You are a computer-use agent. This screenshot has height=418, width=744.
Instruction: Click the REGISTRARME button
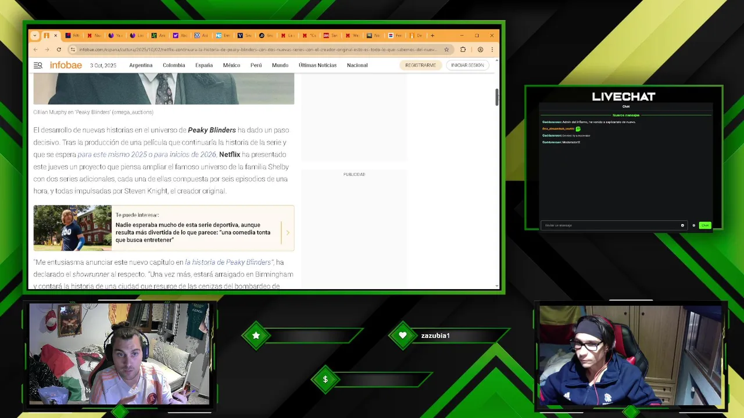pyautogui.click(x=420, y=66)
